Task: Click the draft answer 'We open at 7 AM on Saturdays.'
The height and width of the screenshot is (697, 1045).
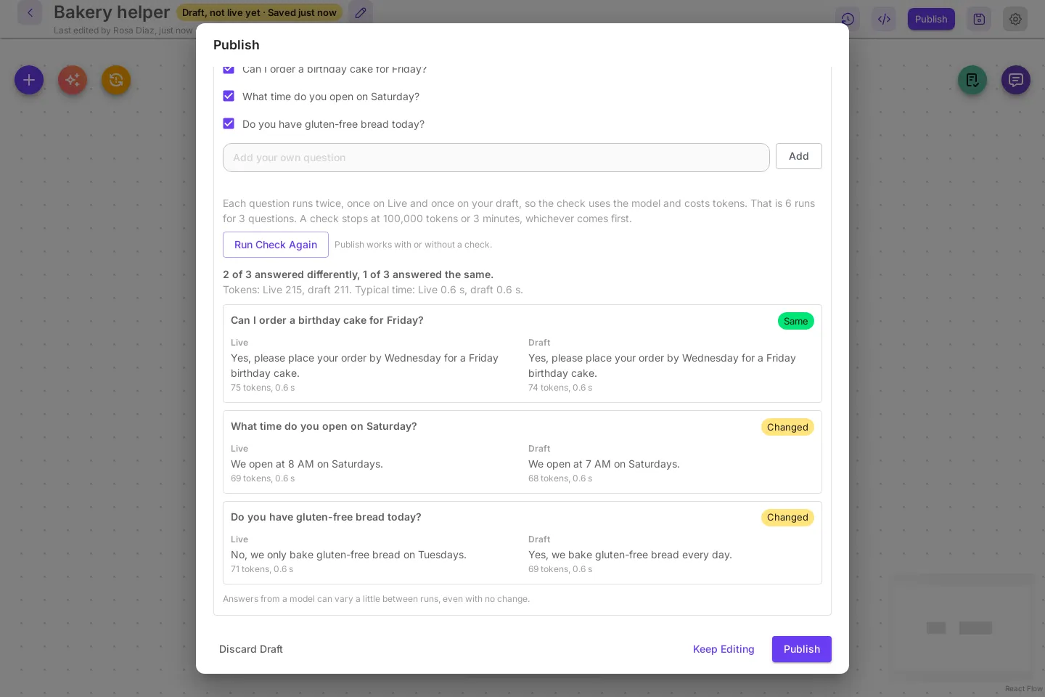Action: pos(604,464)
